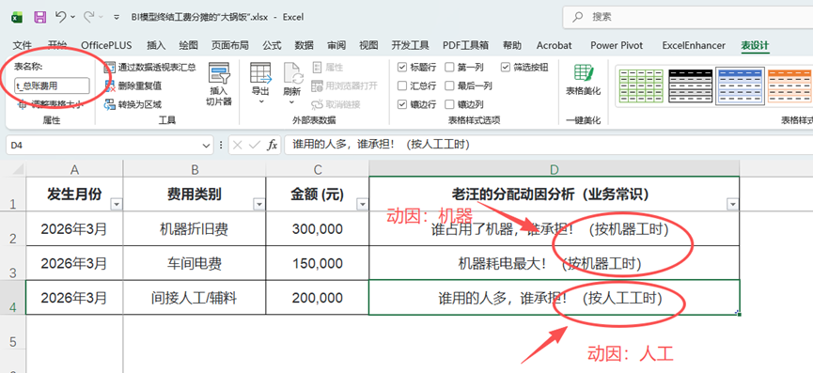Toggle the 第一列 checkbox
This screenshot has width=813, height=373.
click(449, 68)
